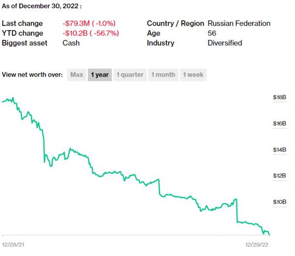Image resolution: width=295 pixels, height=256 pixels.
Task: Click the As of December 30, 2022 heading
Action: pos(42,5)
